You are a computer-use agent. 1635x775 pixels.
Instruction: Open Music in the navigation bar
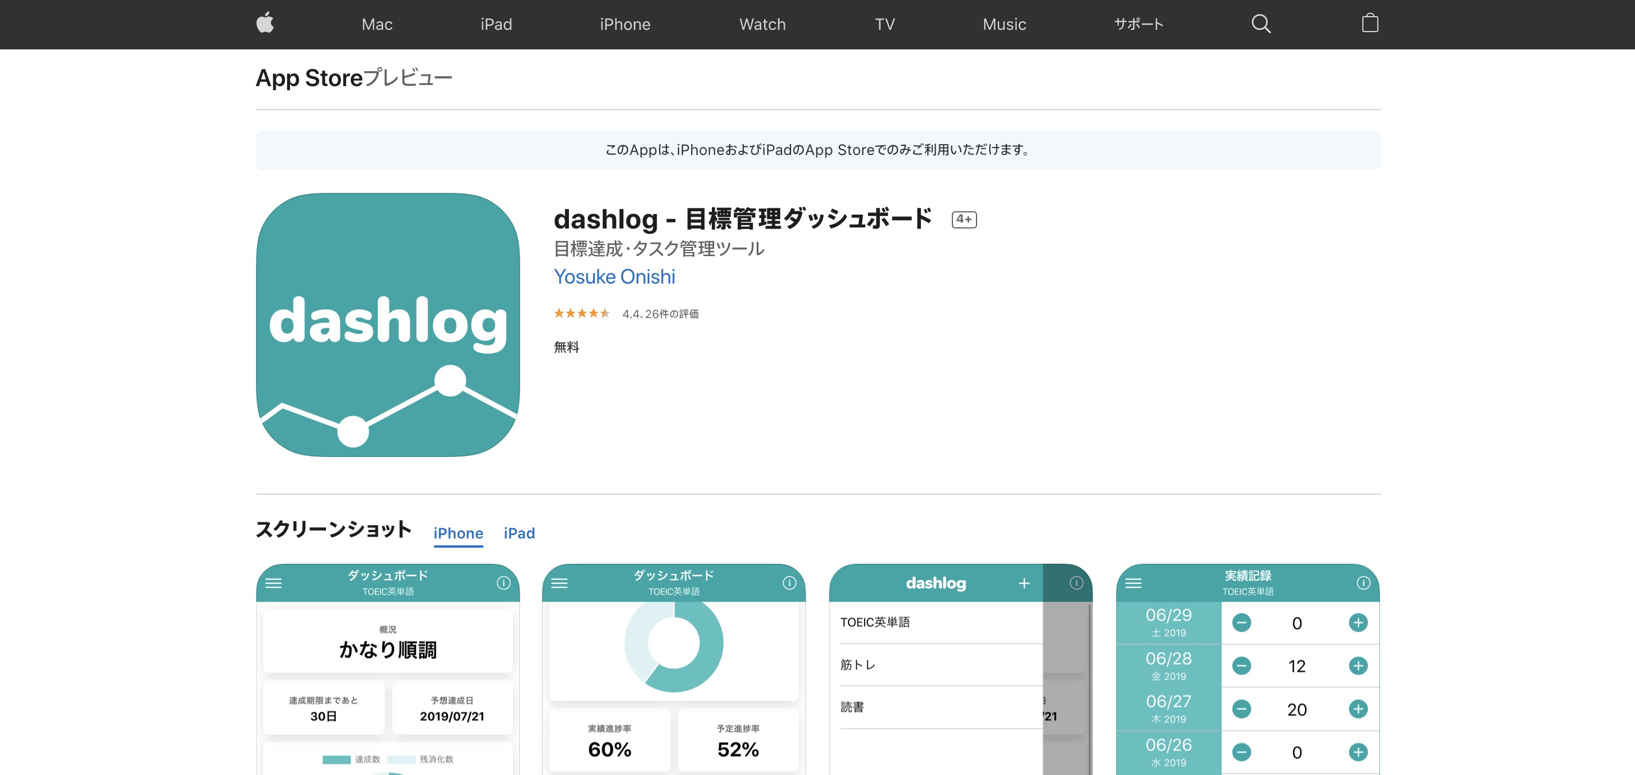1004,24
